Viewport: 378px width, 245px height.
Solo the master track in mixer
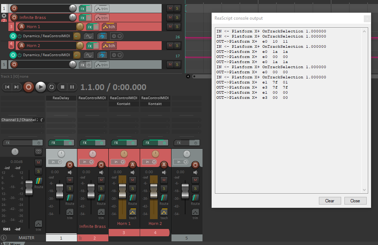coord(38,171)
